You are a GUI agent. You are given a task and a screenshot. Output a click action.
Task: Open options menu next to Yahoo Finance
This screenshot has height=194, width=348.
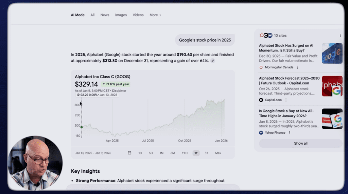[x=290, y=133]
